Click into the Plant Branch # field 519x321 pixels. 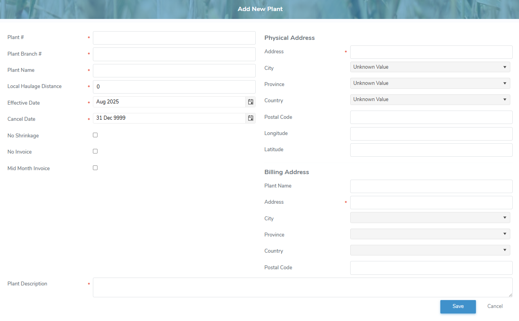(x=174, y=54)
